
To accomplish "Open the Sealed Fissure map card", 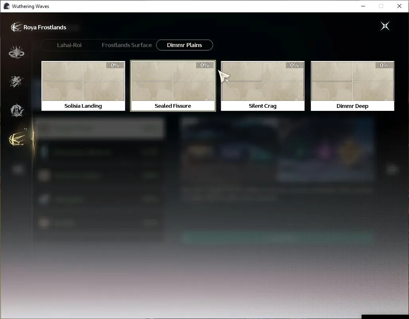I will [x=173, y=86].
